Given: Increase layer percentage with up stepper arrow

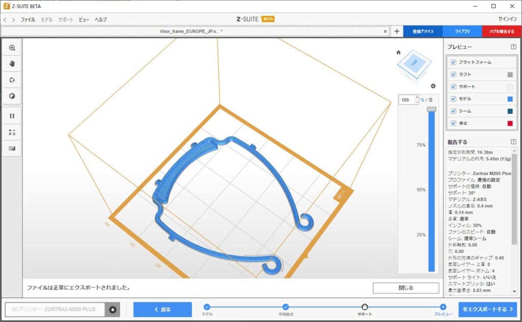Looking at the screenshot, I should [x=416, y=97].
